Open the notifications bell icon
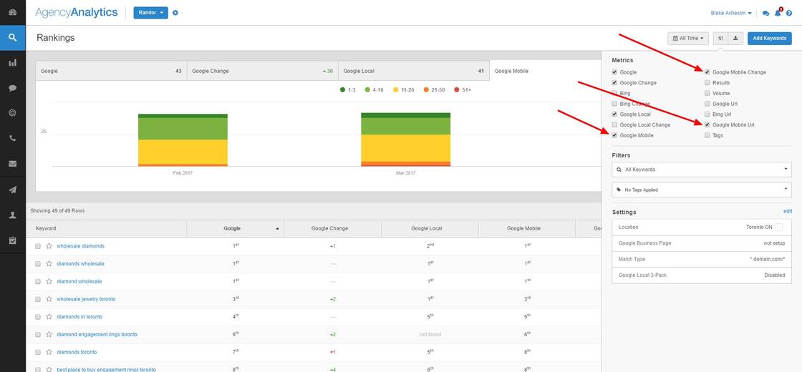 point(778,13)
